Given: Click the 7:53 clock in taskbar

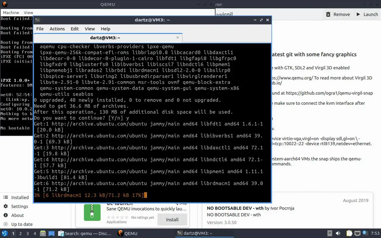Looking at the screenshot, I should (x=375, y=233).
